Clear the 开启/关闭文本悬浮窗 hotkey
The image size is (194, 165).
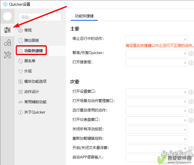[185, 148]
